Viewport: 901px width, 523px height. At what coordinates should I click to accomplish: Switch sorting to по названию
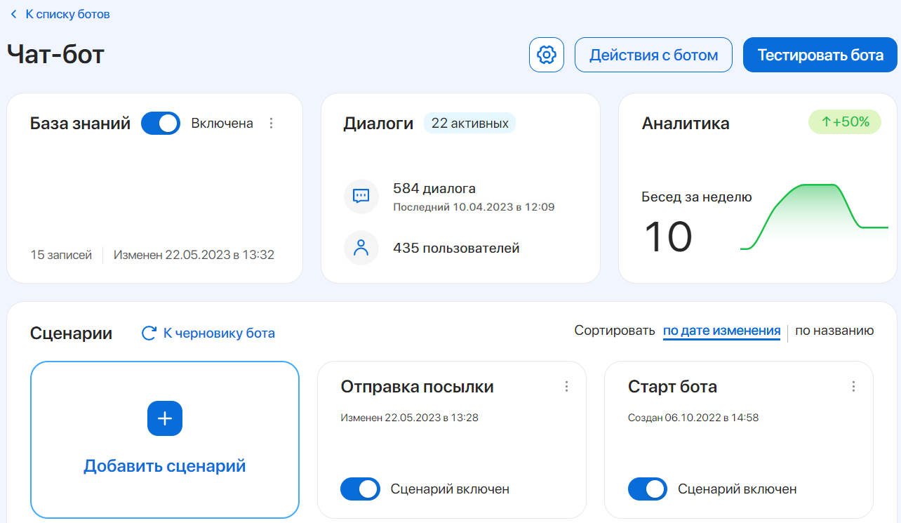pyautogui.click(x=834, y=330)
